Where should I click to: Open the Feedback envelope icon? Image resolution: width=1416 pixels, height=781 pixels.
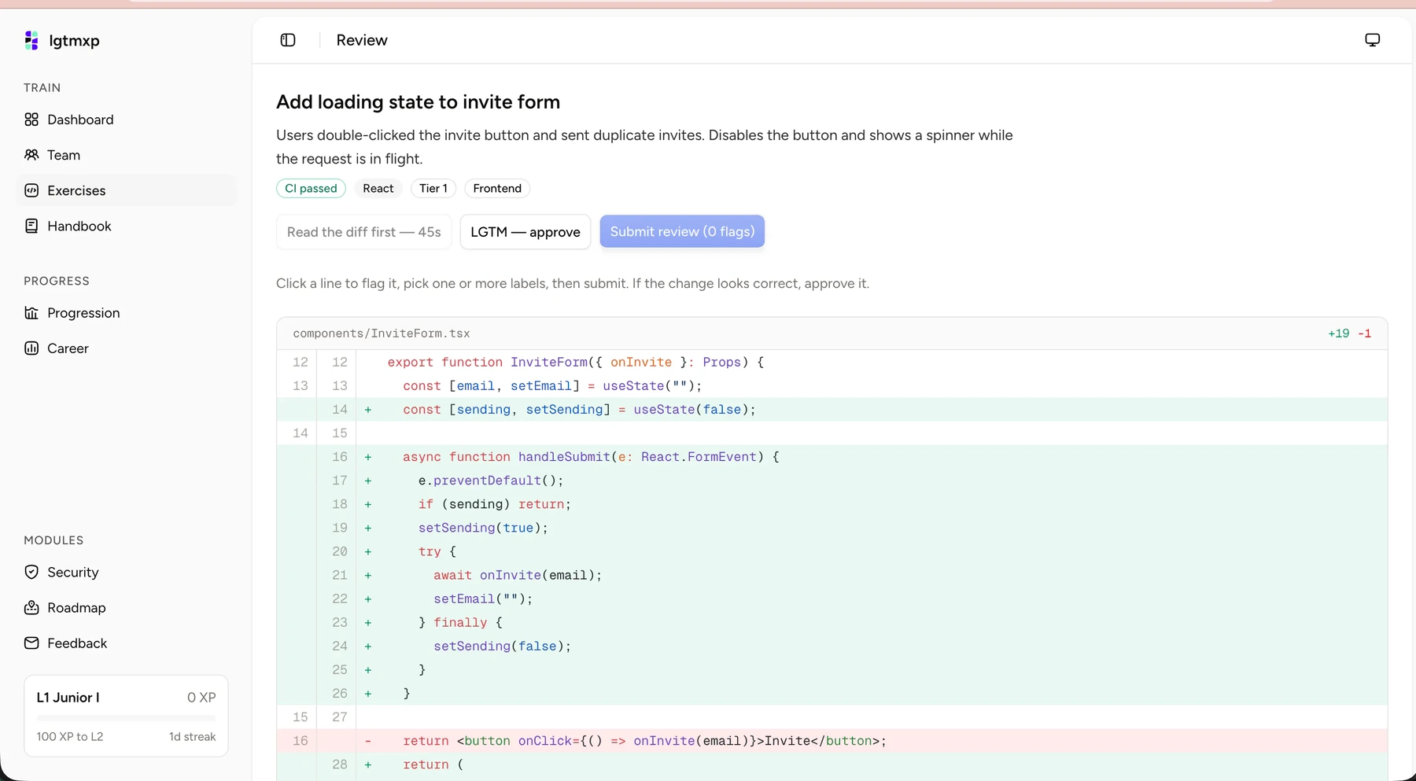[x=31, y=643]
